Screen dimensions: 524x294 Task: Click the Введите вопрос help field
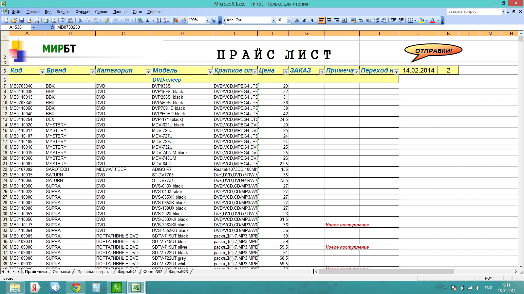click(474, 12)
